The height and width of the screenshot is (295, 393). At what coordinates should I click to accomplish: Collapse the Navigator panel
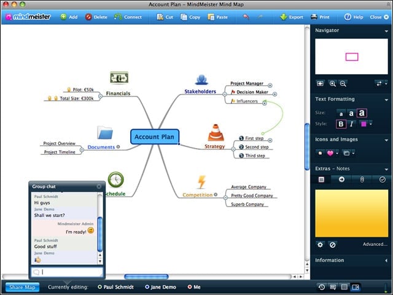click(x=386, y=31)
